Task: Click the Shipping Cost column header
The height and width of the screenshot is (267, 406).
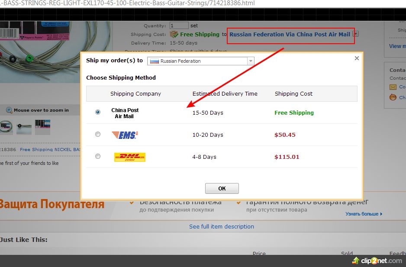Action: pyautogui.click(x=293, y=94)
